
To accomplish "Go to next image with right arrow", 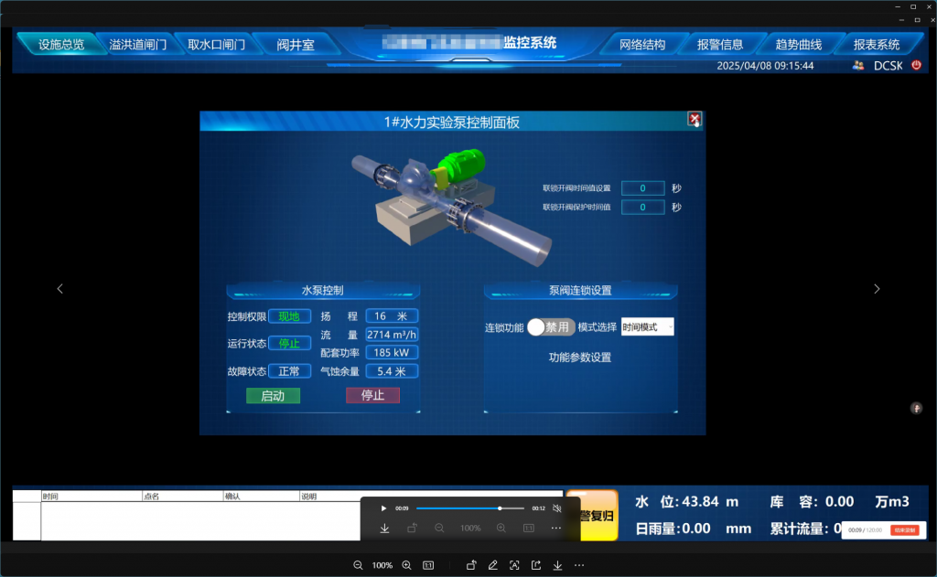I will [877, 289].
